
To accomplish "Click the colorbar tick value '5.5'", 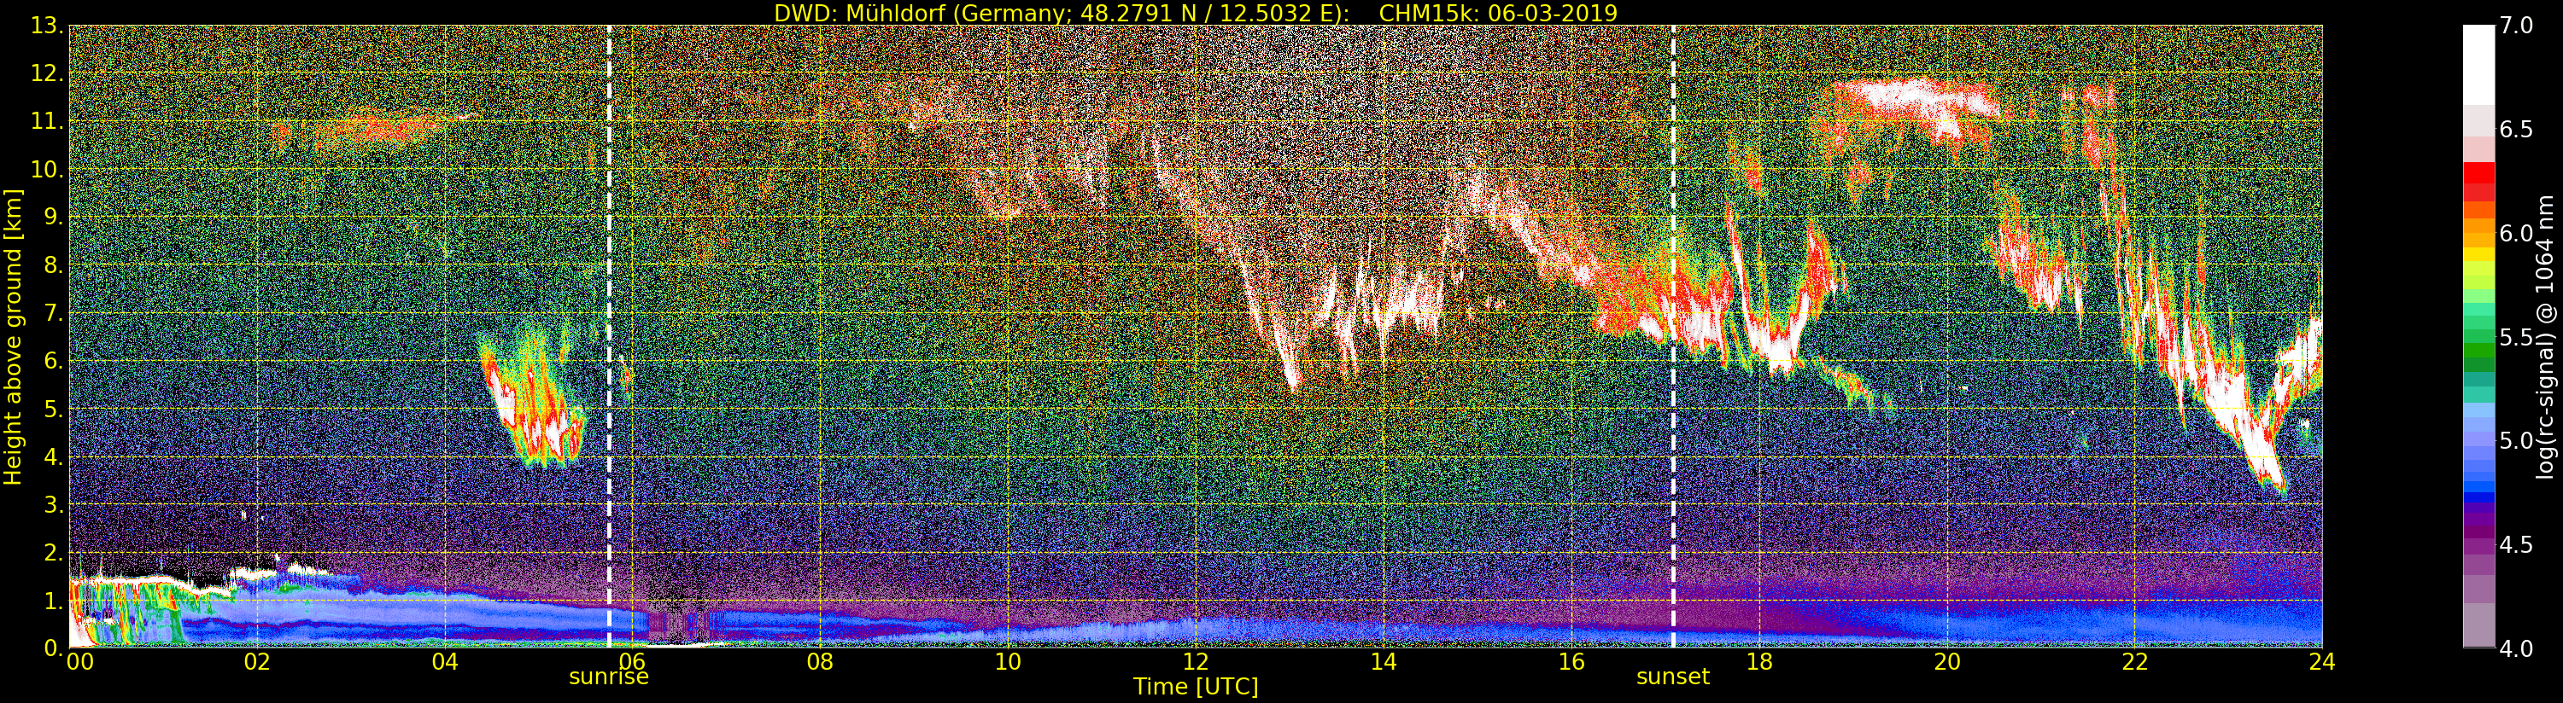I will pos(2517,337).
